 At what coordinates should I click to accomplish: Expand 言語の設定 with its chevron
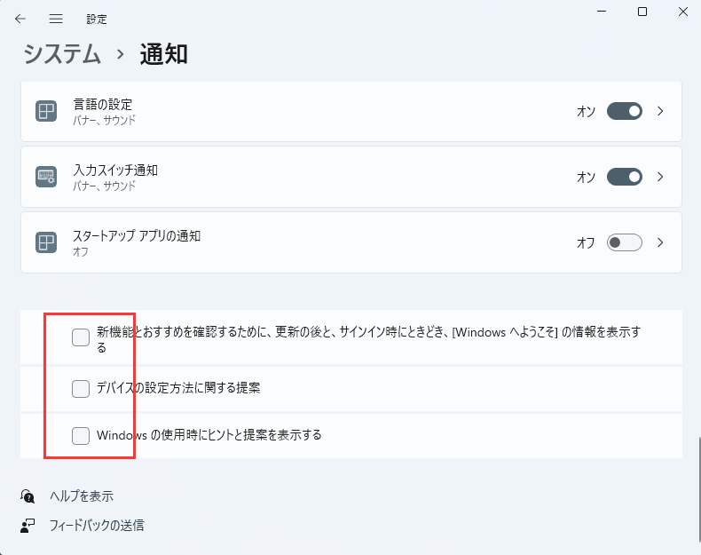(x=660, y=111)
